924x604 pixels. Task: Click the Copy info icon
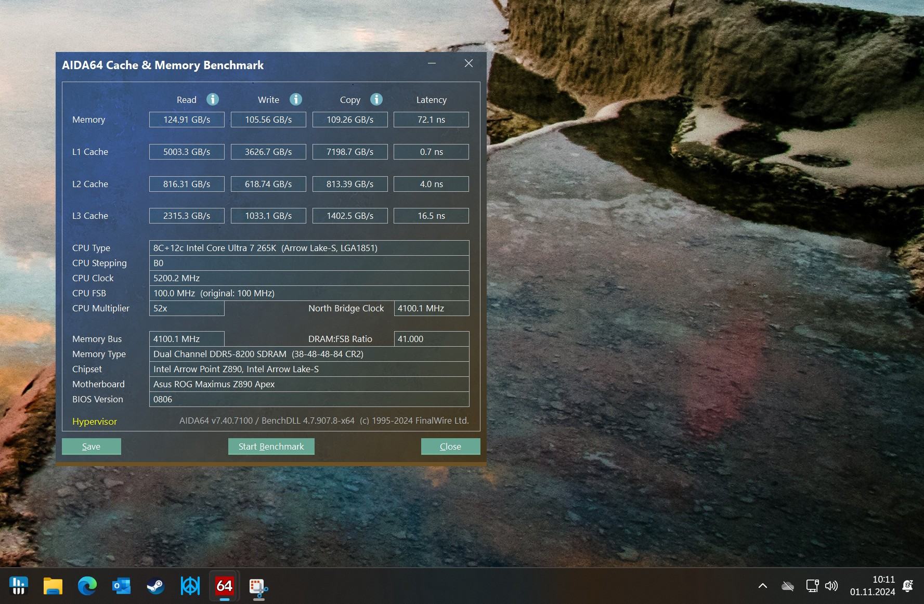tap(376, 99)
